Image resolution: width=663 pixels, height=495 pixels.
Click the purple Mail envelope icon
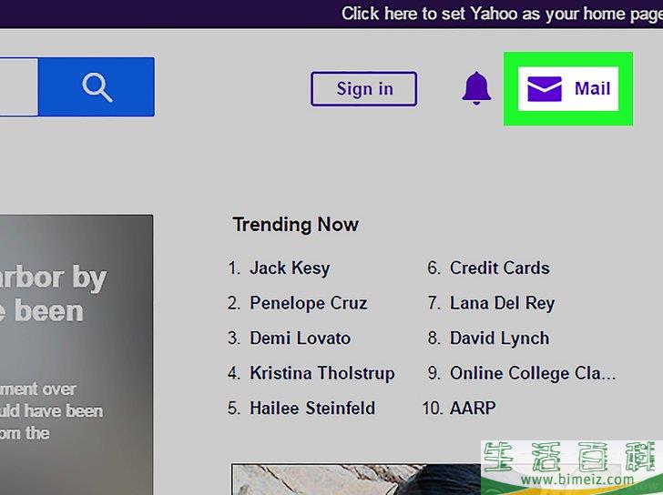[544, 88]
